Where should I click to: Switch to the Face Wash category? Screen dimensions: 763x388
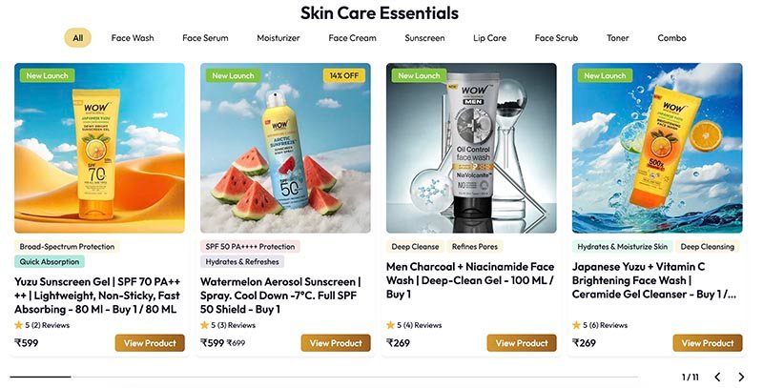click(x=133, y=38)
